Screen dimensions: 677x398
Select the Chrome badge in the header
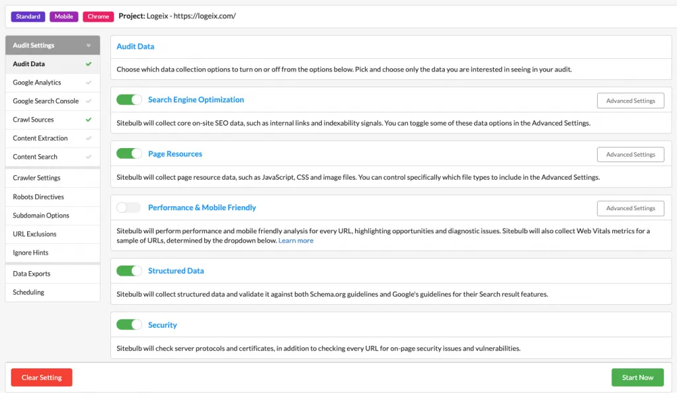point(98,16)
